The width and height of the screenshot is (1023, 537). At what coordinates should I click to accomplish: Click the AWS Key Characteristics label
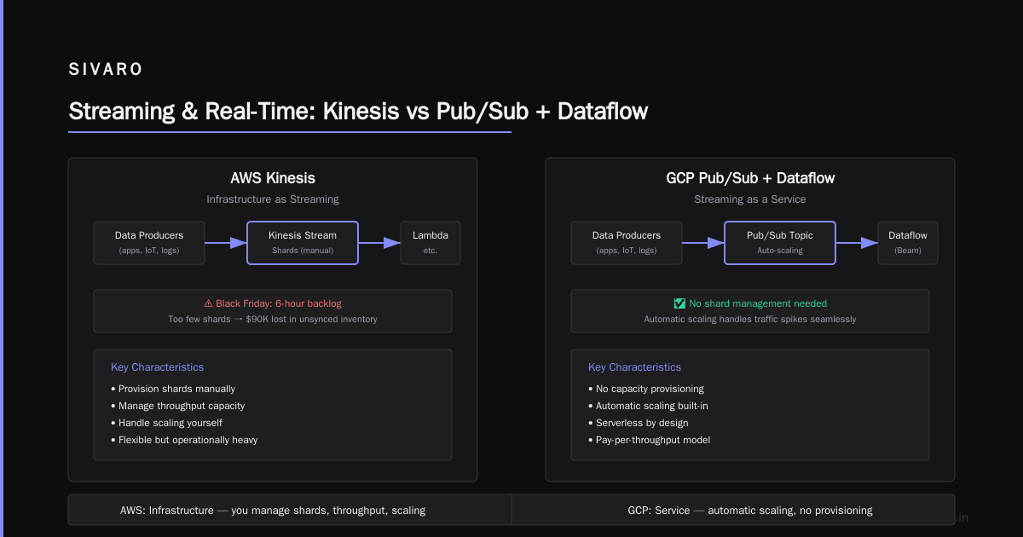[158, 367]
